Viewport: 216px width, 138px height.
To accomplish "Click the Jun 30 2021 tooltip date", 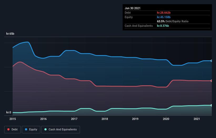I will [x=133, y=8].
